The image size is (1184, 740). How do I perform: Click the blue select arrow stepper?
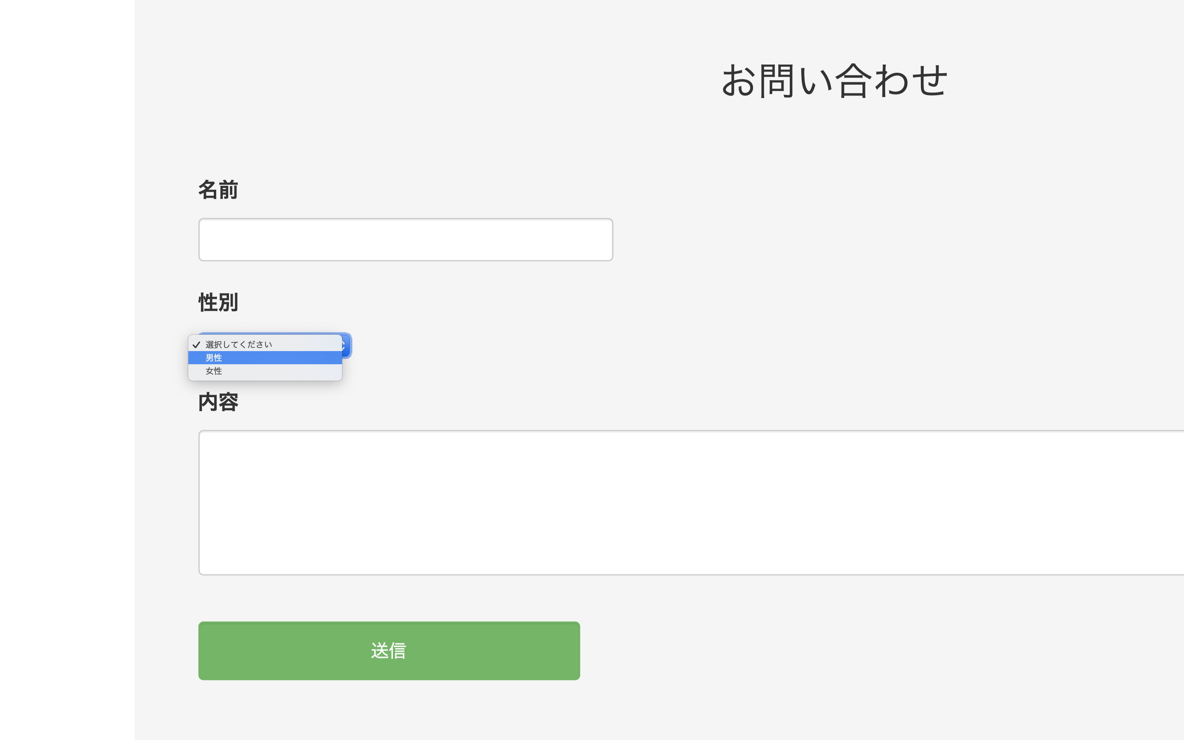tap(347, 345)
